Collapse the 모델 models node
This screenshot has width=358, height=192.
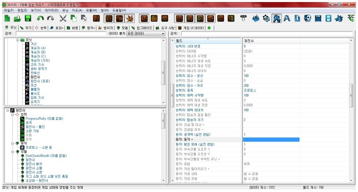pos(13,152)
